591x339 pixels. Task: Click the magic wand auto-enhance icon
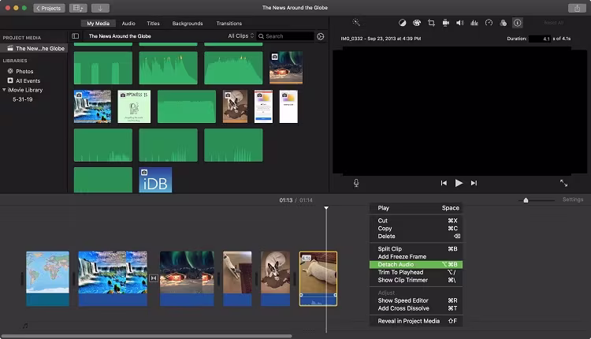point(356,24)
